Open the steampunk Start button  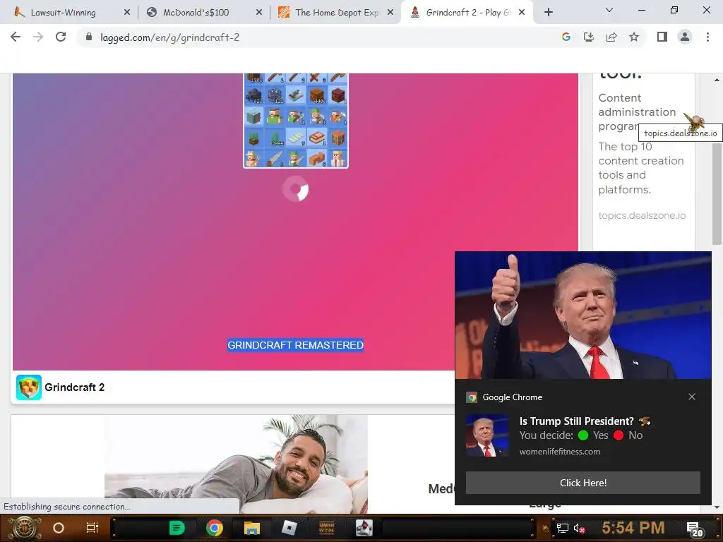(24, 528)
